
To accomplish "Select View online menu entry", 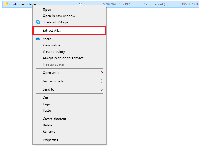I will [x=51, y=45].
